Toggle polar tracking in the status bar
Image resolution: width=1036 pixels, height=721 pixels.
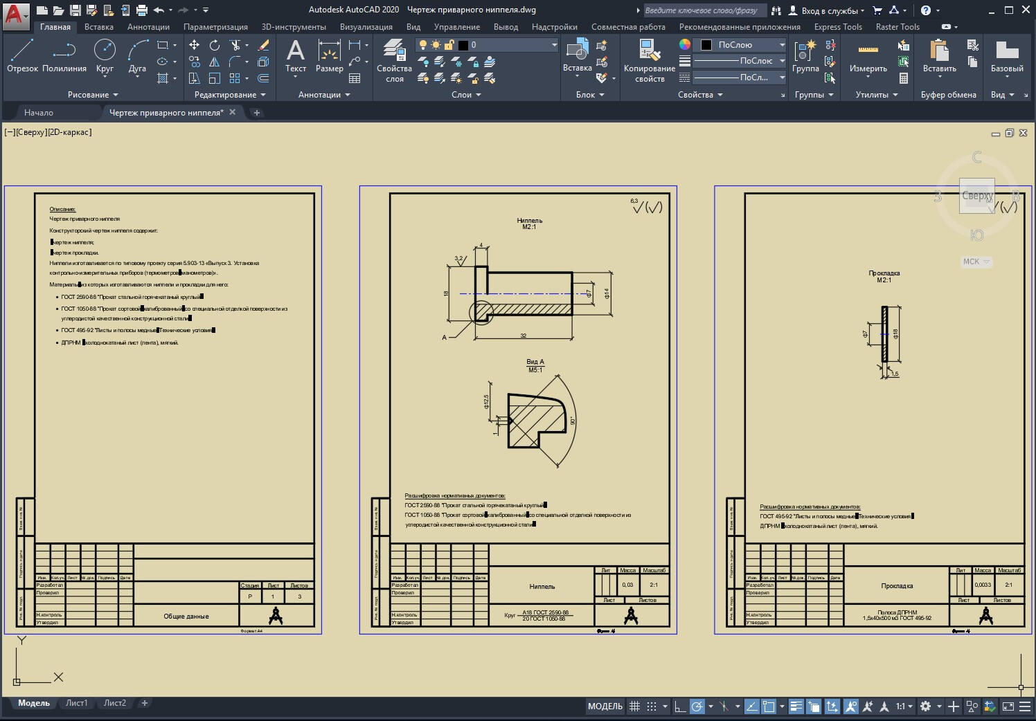(x=697, y=706)
